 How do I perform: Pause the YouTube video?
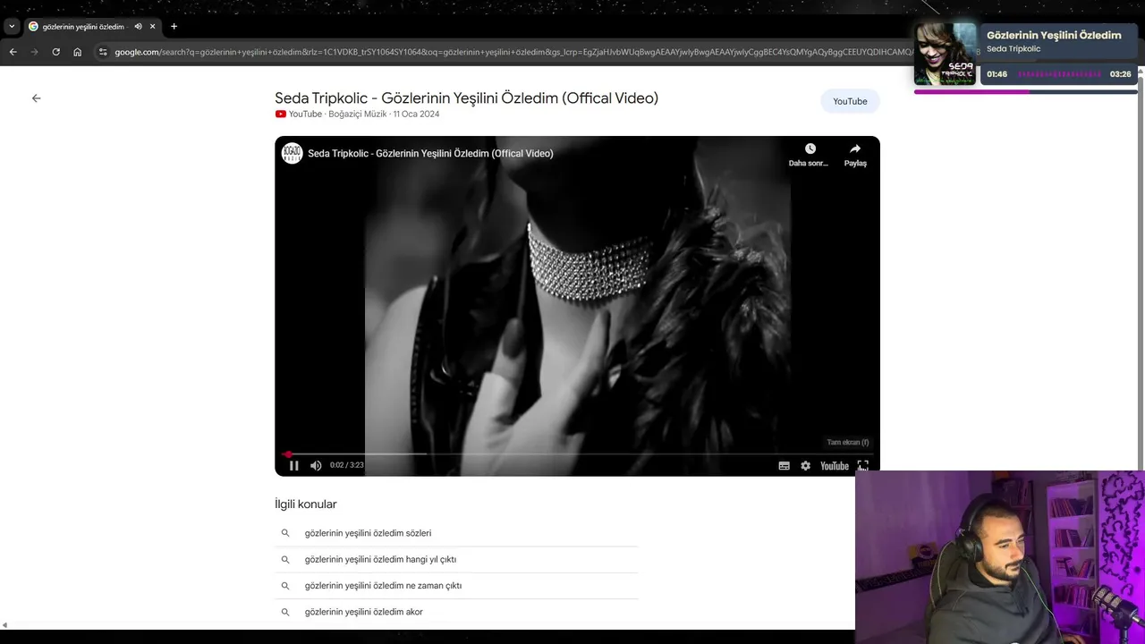[x=293, y=465]
